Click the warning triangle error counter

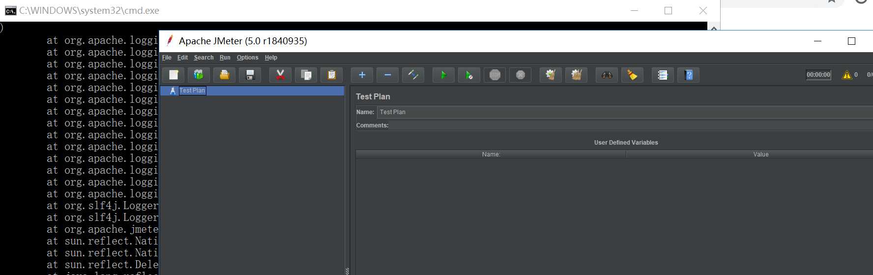coord(846,75)
